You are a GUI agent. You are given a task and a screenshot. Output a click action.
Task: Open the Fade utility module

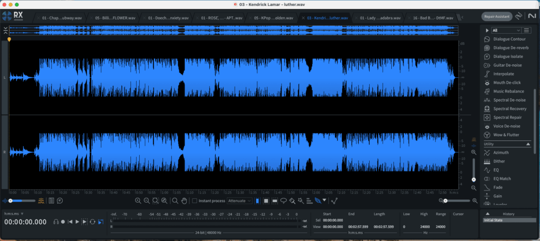[x=493, y=187]
